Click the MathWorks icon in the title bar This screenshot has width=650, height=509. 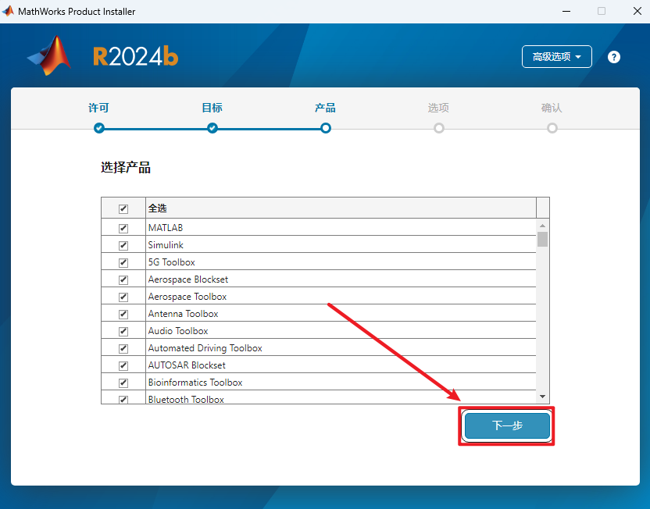point(9,11)
